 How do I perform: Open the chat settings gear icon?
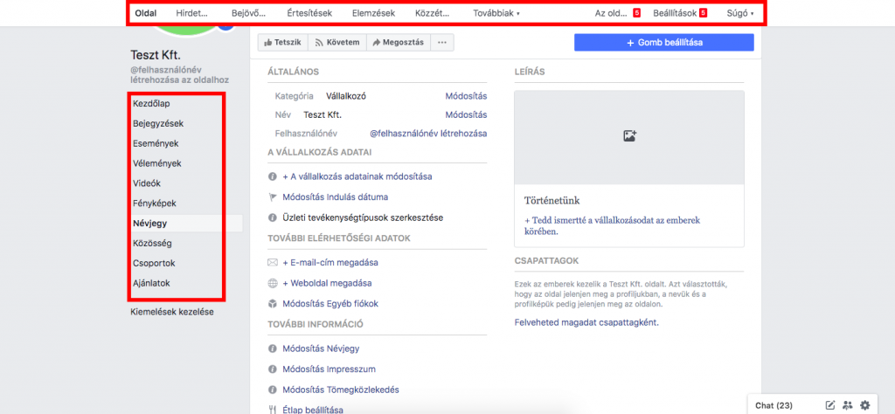point(865,405)
